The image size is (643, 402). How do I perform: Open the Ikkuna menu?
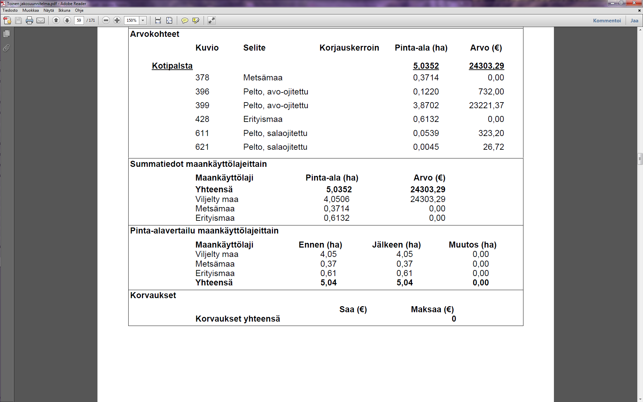[64, 10]
